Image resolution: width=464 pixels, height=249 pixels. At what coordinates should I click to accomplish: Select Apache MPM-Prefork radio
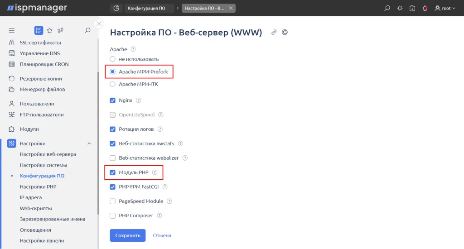(x=112, y=72)
